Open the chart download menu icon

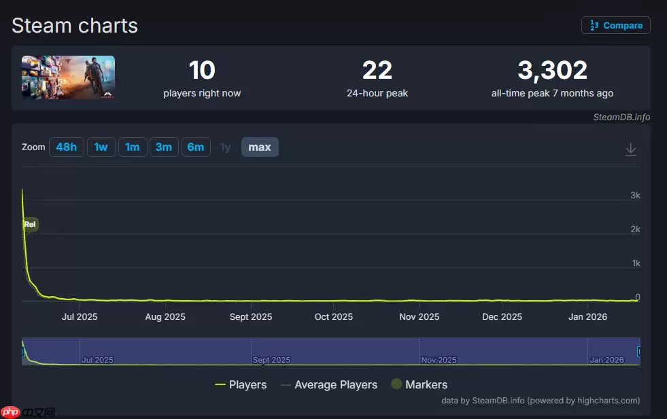click(x=630, y=149)
